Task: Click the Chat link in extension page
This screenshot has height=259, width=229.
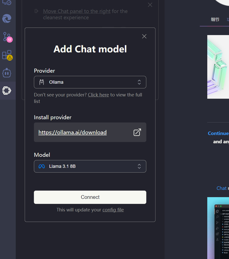Action: (222, 188)
